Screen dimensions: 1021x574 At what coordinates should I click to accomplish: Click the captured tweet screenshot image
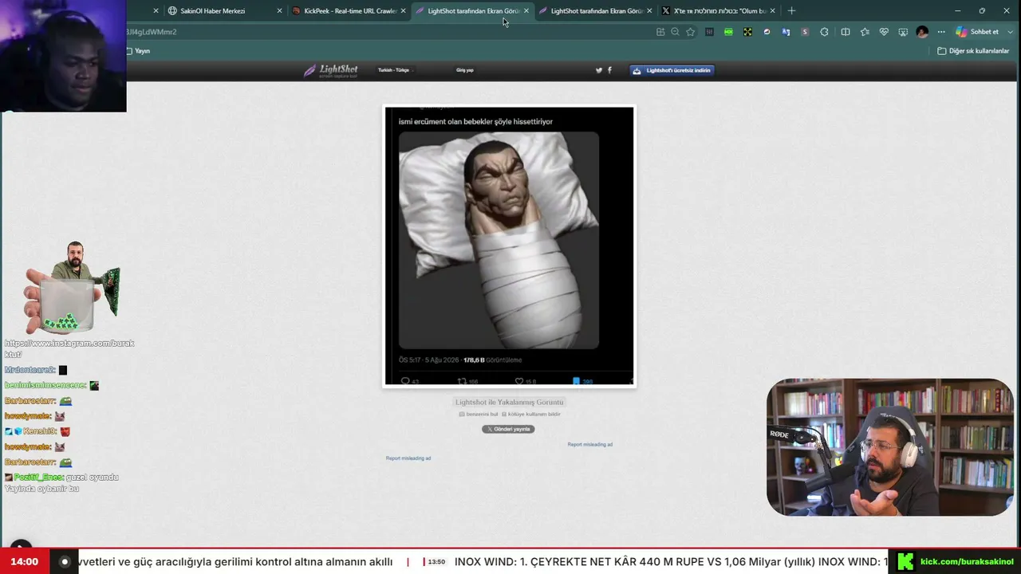pos(509,246)
